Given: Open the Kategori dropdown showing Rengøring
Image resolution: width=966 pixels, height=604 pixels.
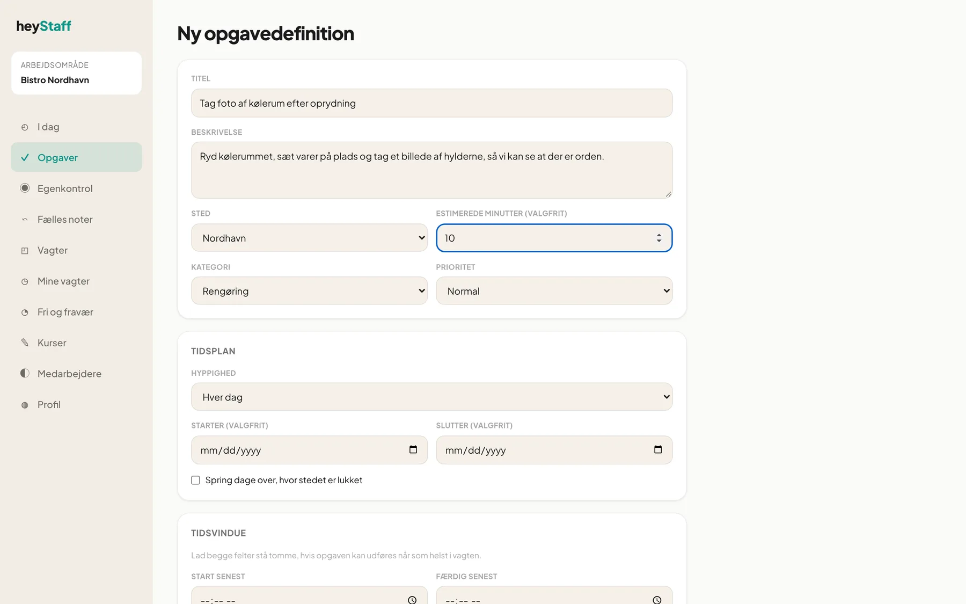Looking at the screenshot, I should 309,291.
